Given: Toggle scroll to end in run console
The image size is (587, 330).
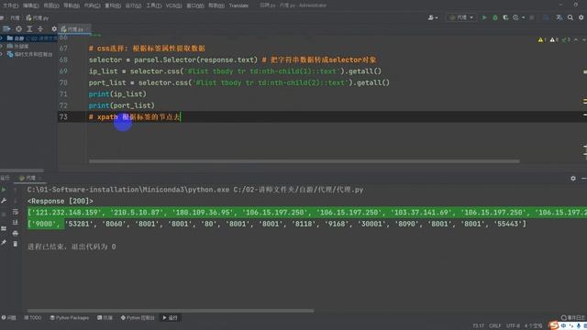Looking at the screenshot, I should (x=16, y=222).
